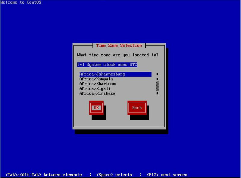Image resolution: width=241 pixels, height=178 pixels.
Task: Go back with the Back button
Action: pyautogui.click(x=137, y=108)
